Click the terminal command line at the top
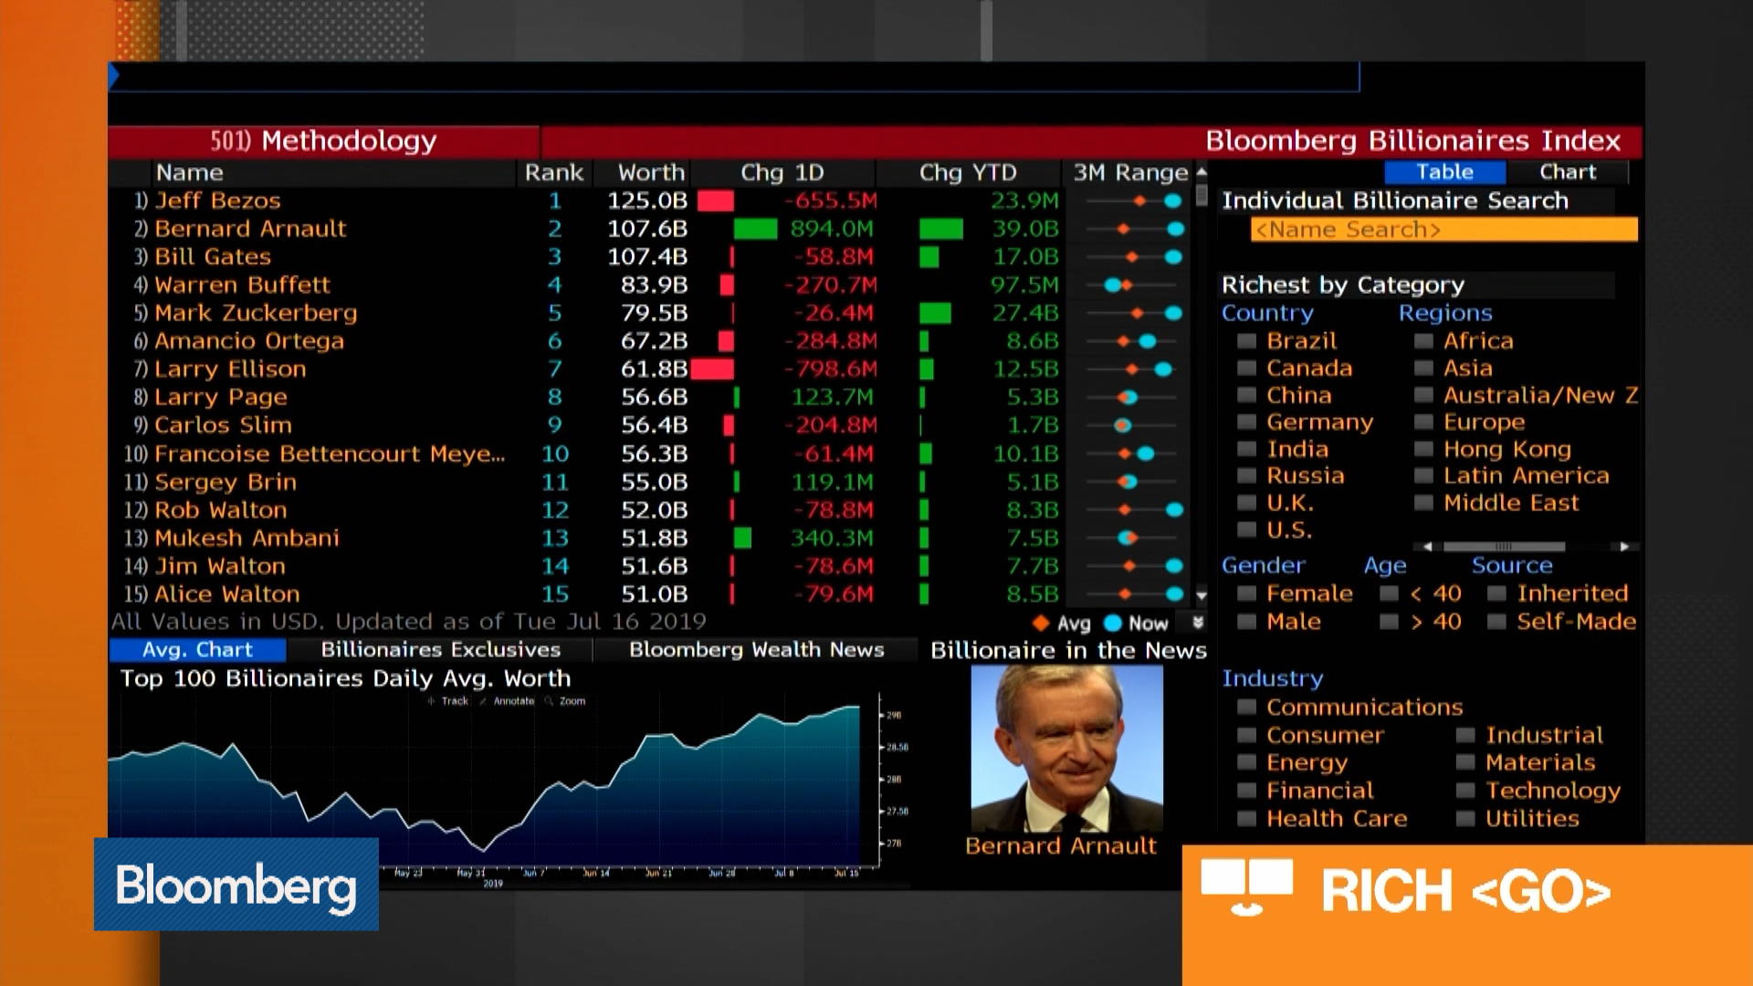 (735, 77)
